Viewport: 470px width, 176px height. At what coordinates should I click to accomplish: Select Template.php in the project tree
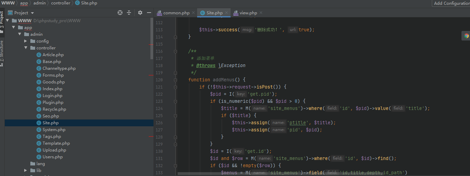pyautogui.click(x=56, y=143)
